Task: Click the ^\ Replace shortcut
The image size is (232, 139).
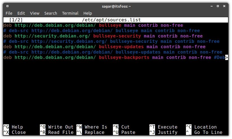Action: coord(90,132)
